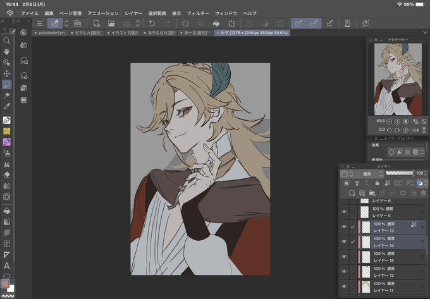The image size is (430, 299).
Task: Click stepper arrows beside save icon
Action: pyautogui.click(x=138, y=23)
